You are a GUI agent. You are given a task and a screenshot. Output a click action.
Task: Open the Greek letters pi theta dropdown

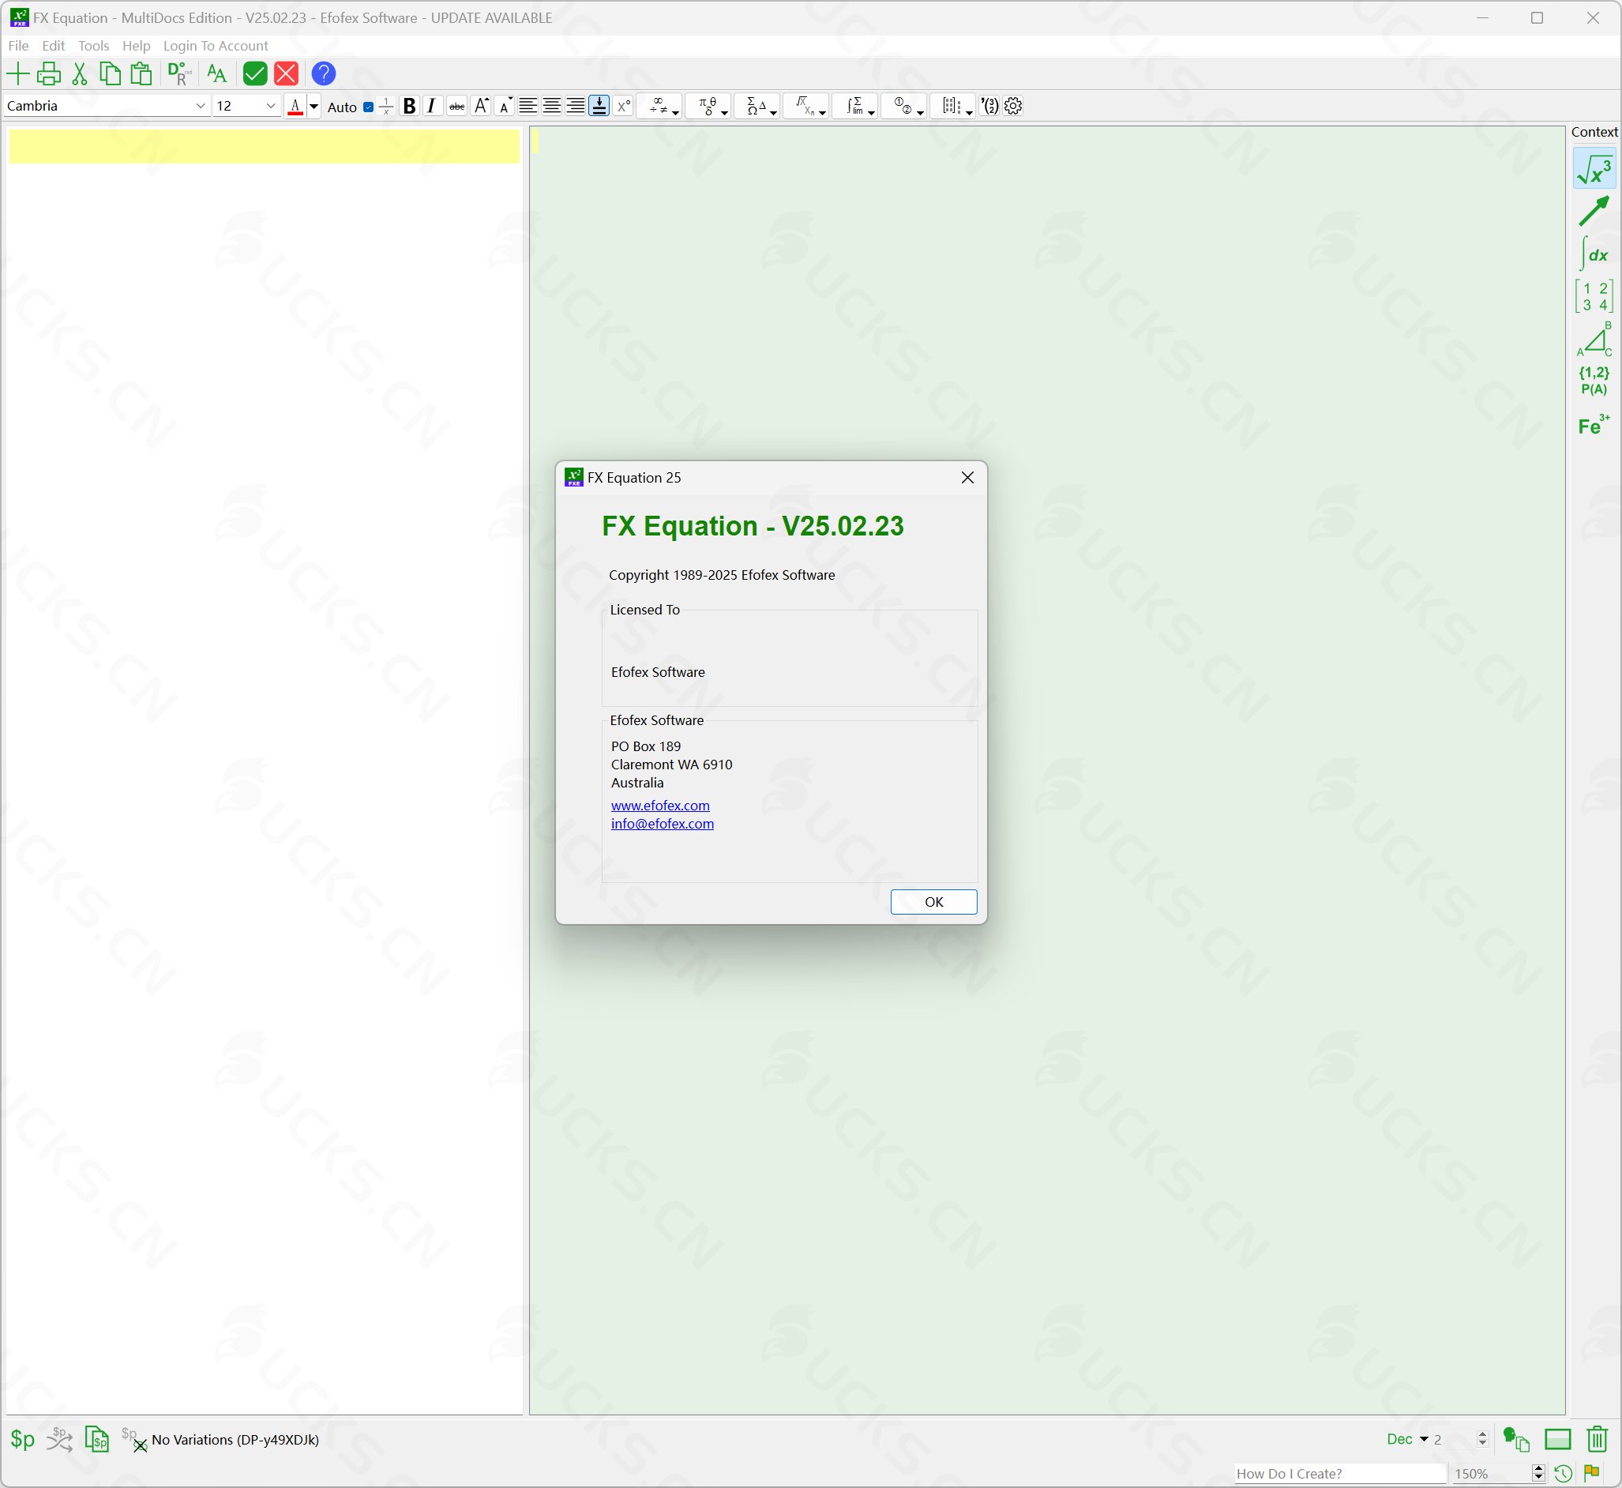pos(710,107)
